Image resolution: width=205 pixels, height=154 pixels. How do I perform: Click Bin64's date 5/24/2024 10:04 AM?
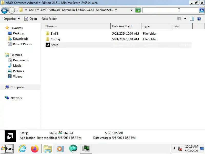[125, 34]
